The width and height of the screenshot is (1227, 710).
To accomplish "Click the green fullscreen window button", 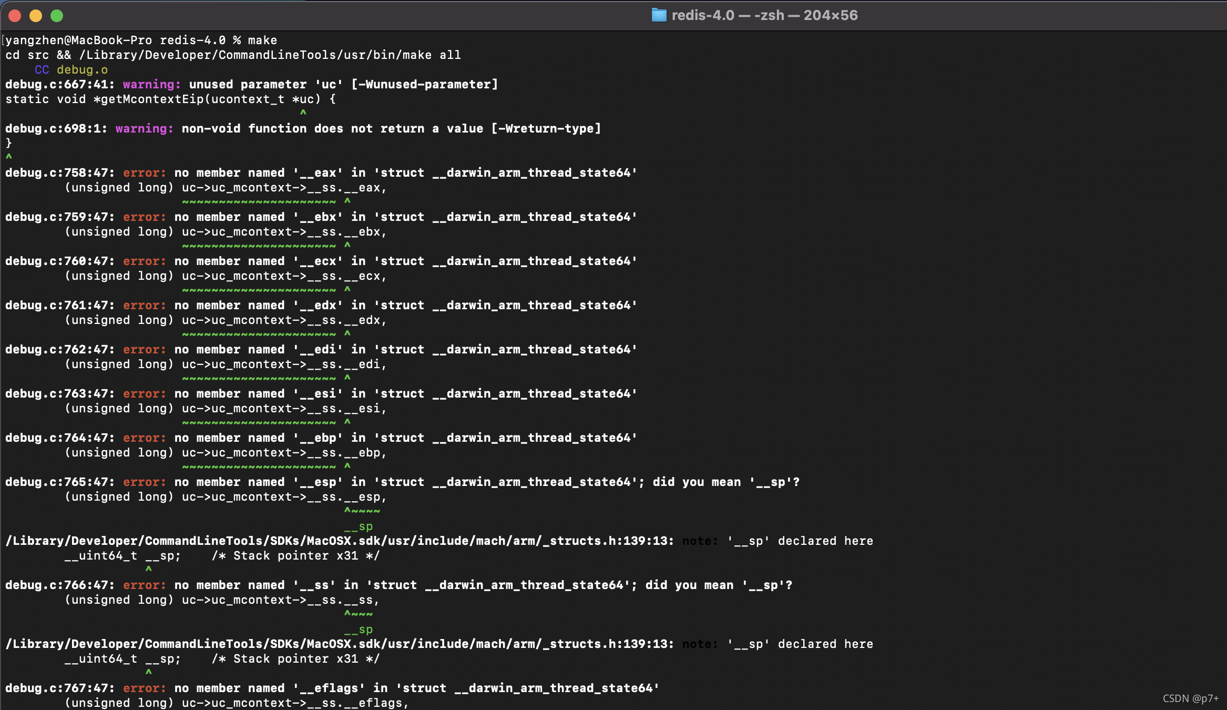I will tap(57, 16).
